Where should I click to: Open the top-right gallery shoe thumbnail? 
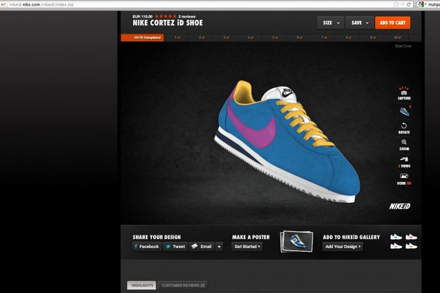click(x=411, y=237)
